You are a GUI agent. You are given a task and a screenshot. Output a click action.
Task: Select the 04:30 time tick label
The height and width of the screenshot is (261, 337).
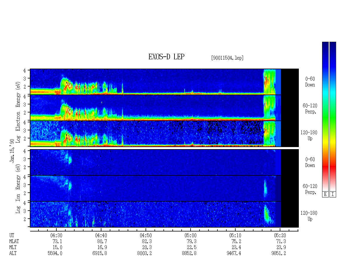point(56,235)
